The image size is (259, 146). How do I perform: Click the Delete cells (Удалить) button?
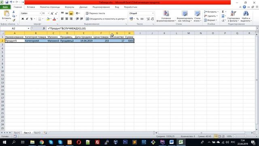click(210, 16)
